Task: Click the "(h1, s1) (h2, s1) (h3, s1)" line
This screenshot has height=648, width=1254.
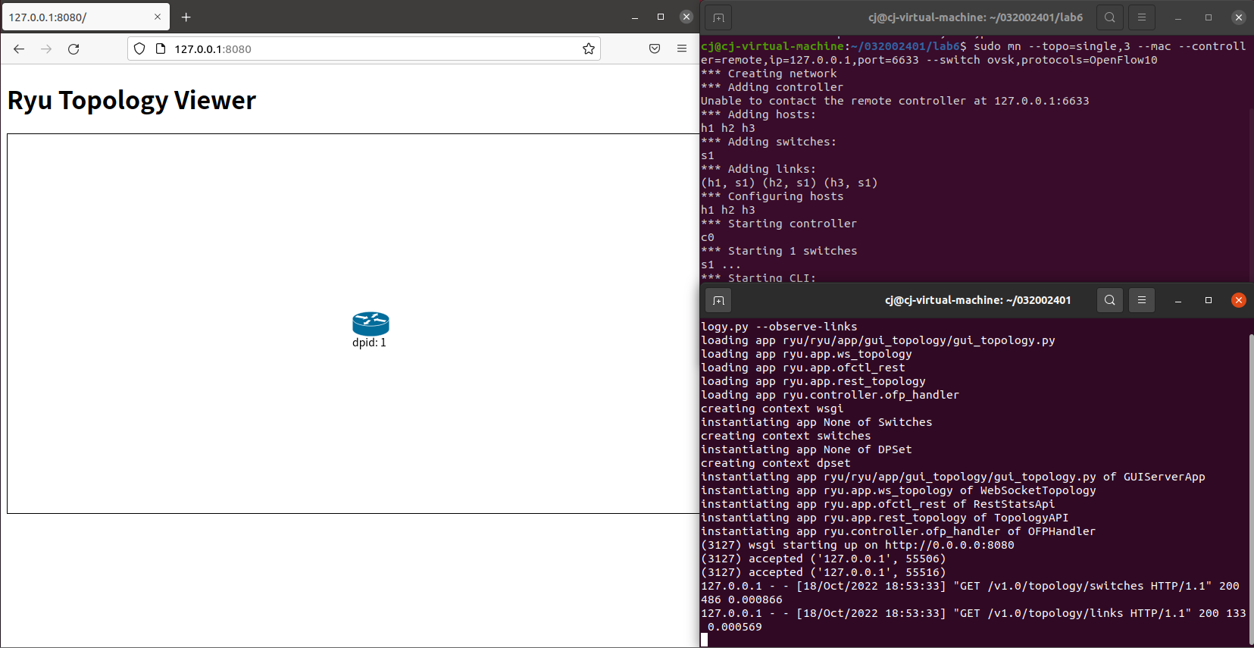Action: [790, 183]
